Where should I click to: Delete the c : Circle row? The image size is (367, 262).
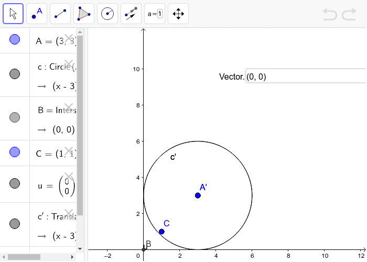click(x=69, y=63)
